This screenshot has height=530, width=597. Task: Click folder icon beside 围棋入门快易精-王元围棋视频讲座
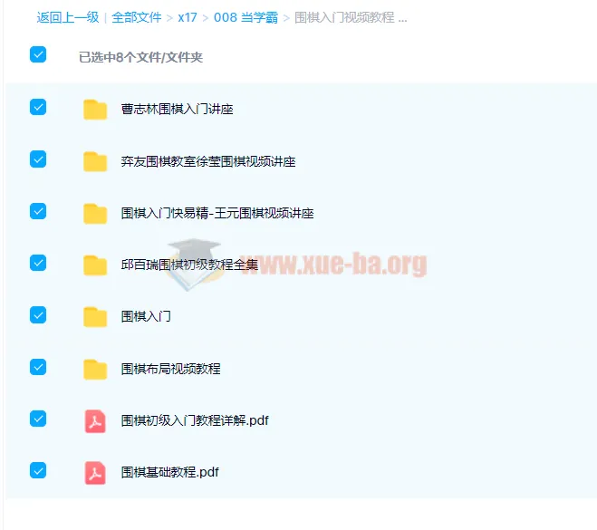[x=95, y=214]
